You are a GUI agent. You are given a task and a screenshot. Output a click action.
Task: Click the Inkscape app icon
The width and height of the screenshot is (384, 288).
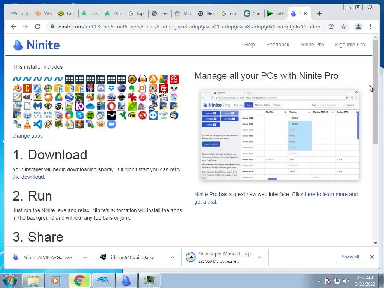(122, 97)
